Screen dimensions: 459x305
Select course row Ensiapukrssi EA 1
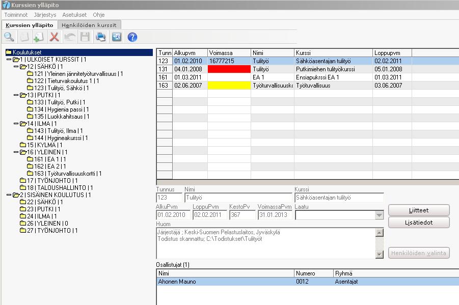tap(308, 77)
